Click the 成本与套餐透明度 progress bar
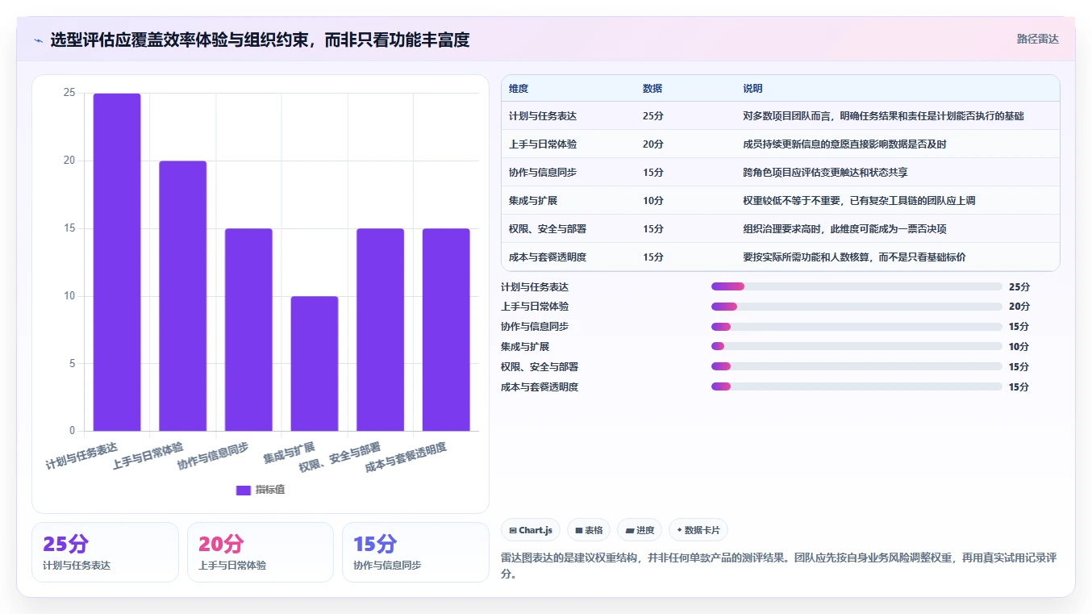Viewport: 1092px width, 614px height. 857,386
